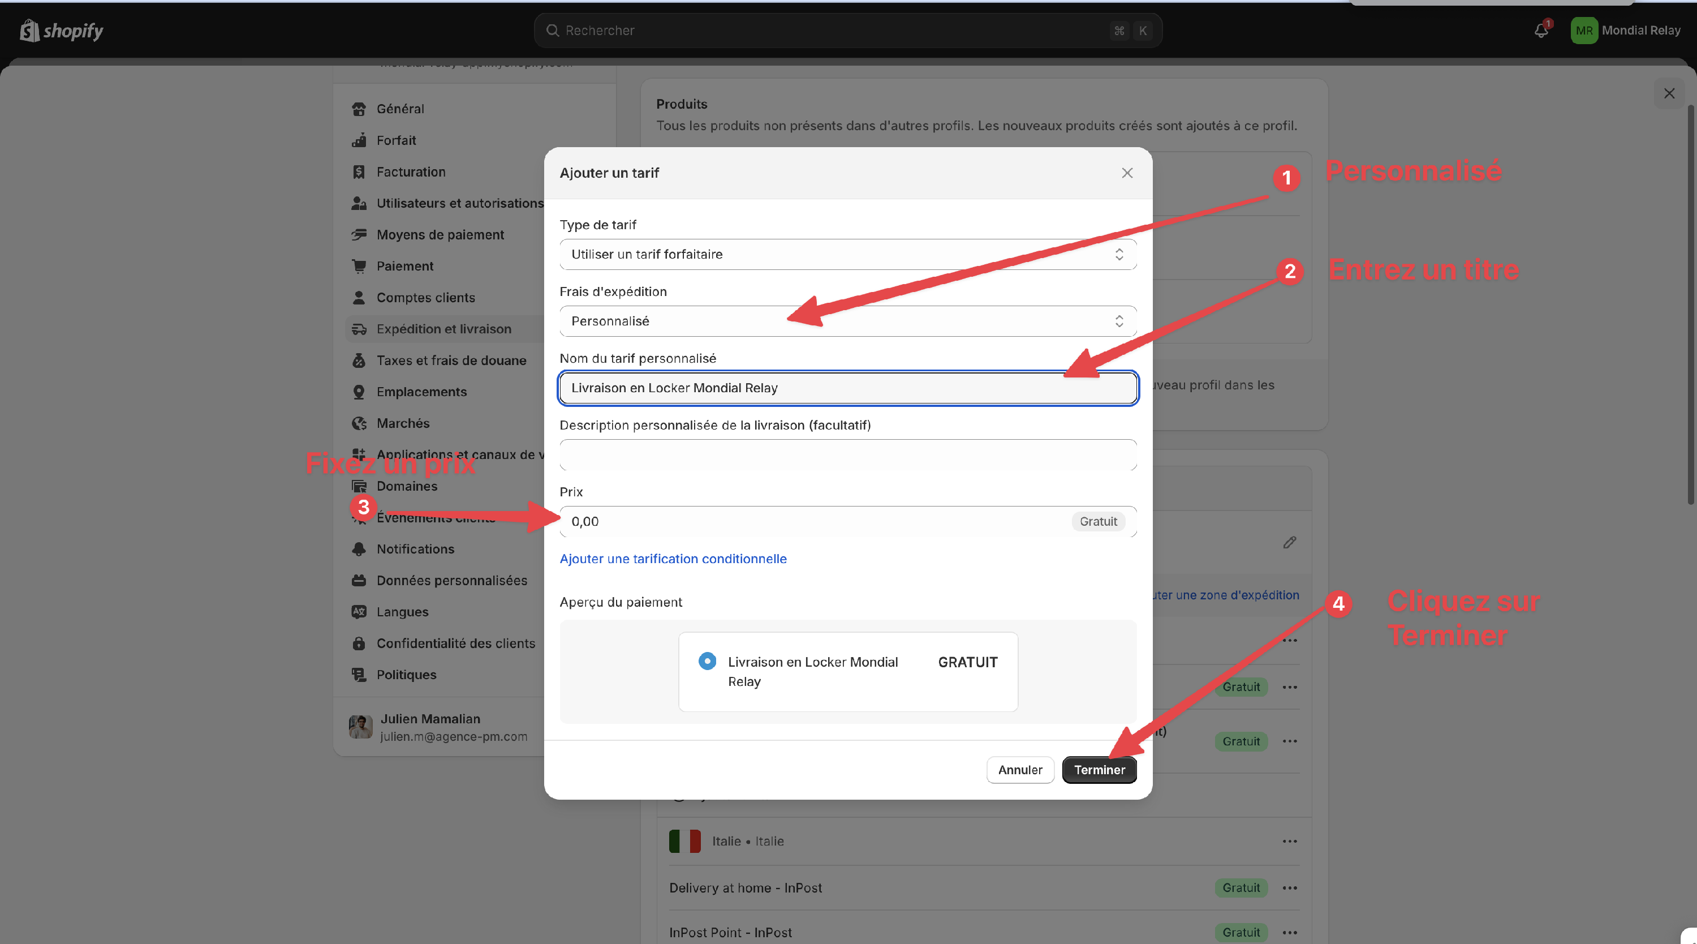Click the Forfait plan icon in sidebar

359,140
